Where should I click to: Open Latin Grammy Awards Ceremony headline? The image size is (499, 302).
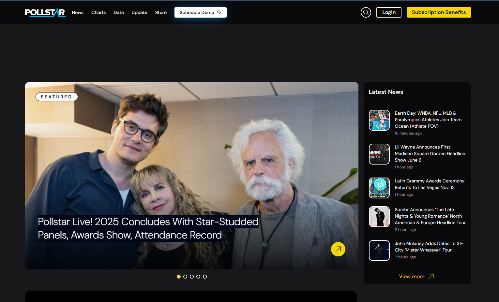coord(430,184)
